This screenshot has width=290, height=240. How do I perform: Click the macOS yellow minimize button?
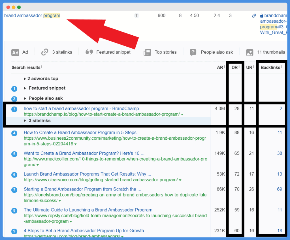tap(14, 7)
